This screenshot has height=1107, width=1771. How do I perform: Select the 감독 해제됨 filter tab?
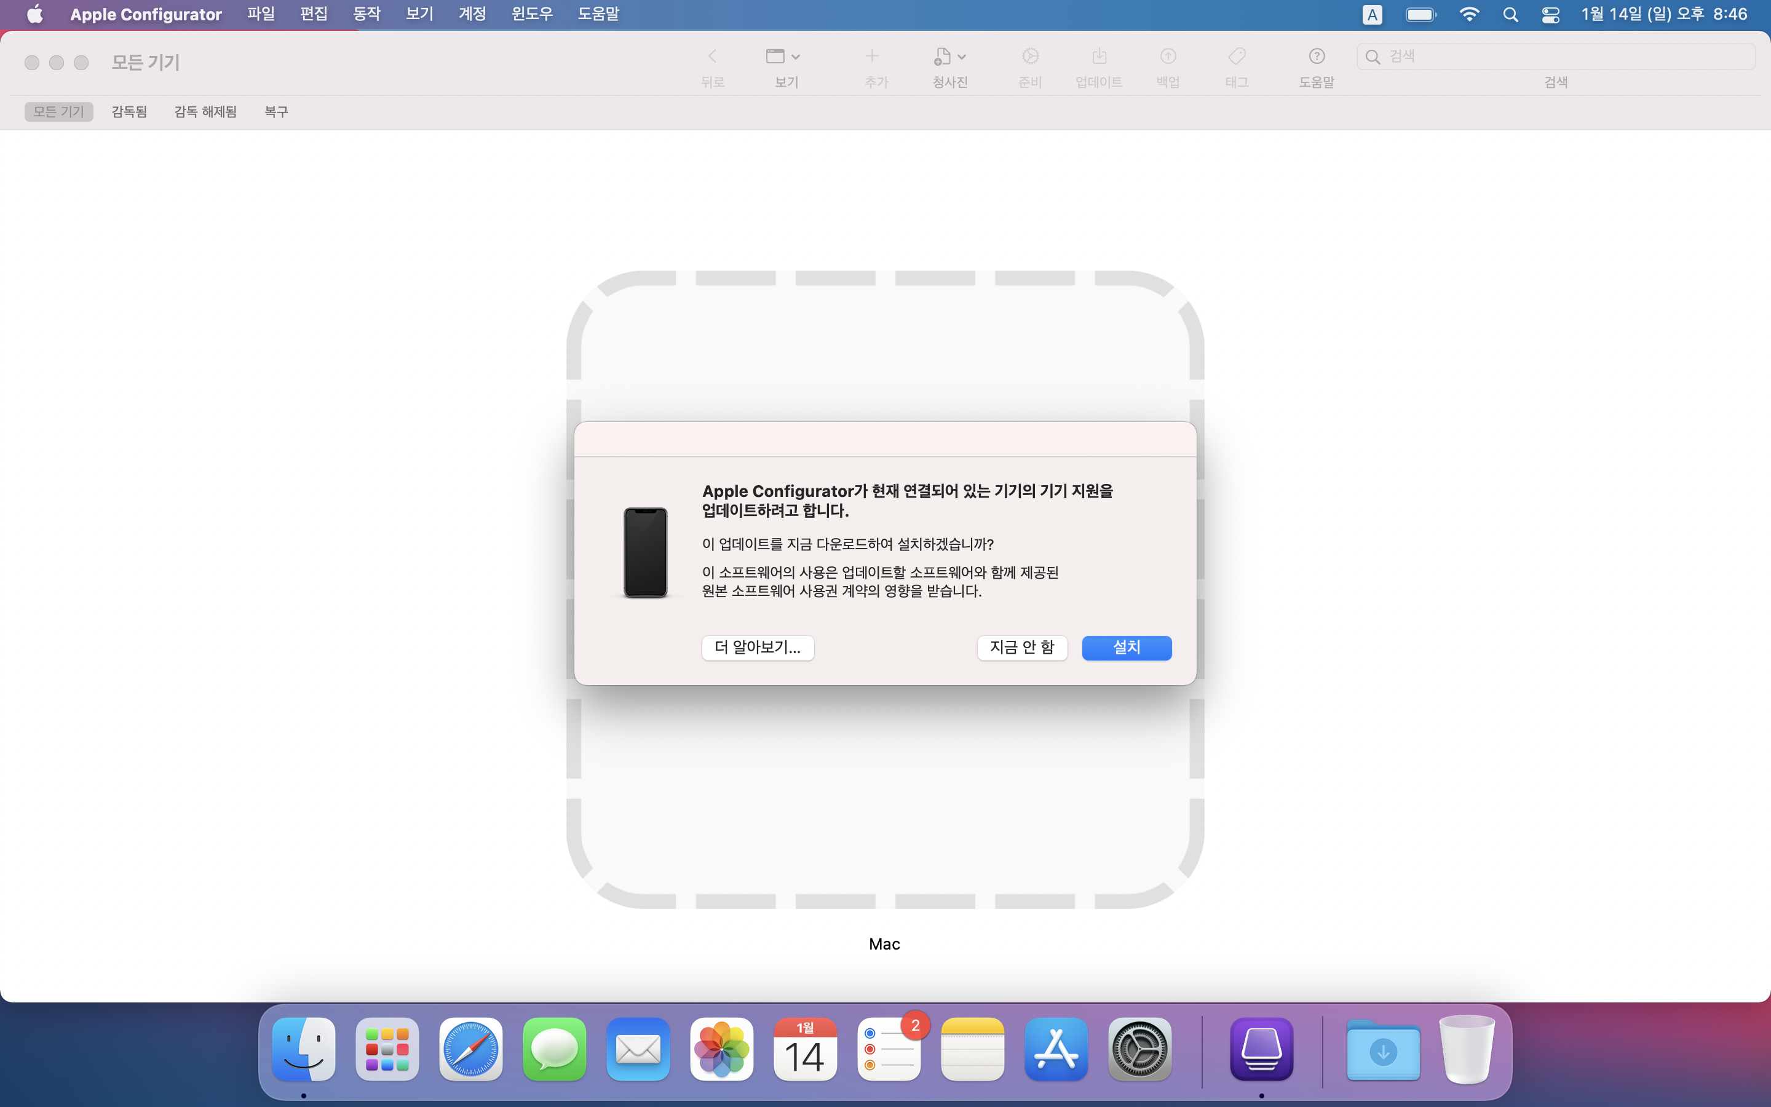click(x=205, y=111)
